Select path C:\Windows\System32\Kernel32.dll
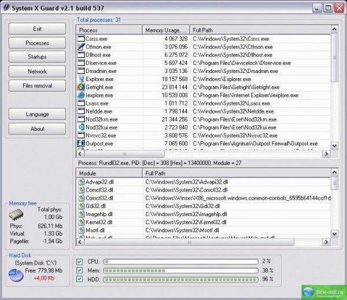 point(186,222)
